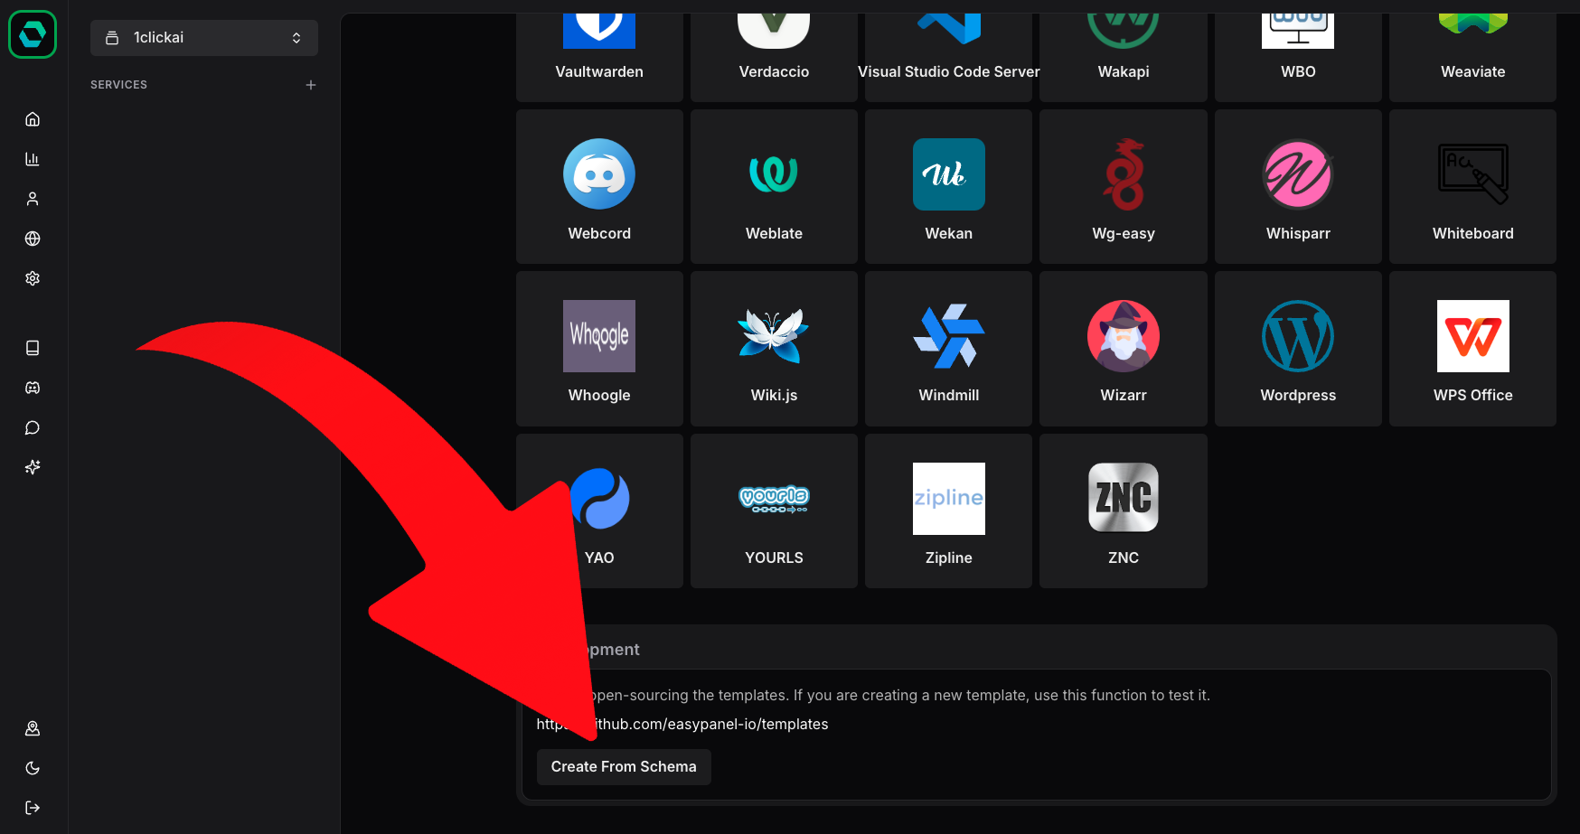
Task: Open the Zipline template icon
Action: (949, 499)
